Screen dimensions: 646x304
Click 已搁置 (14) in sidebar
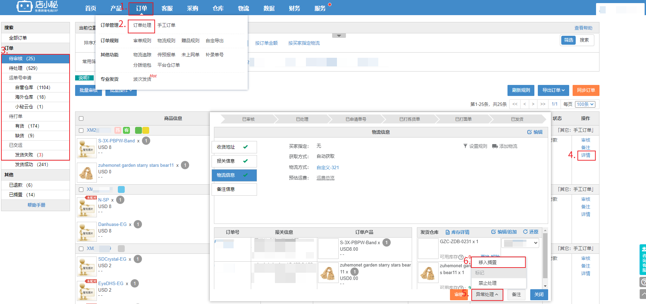[x=35, y=195]
